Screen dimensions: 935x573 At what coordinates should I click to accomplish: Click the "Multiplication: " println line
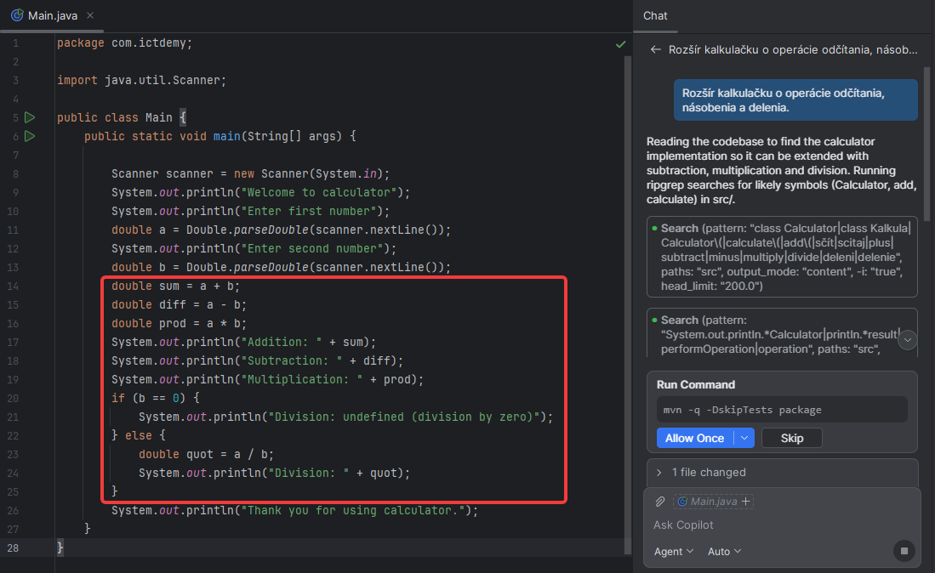[x=267, y=379]
